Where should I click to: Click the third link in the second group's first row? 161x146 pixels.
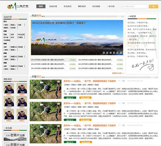pos(21,34)
